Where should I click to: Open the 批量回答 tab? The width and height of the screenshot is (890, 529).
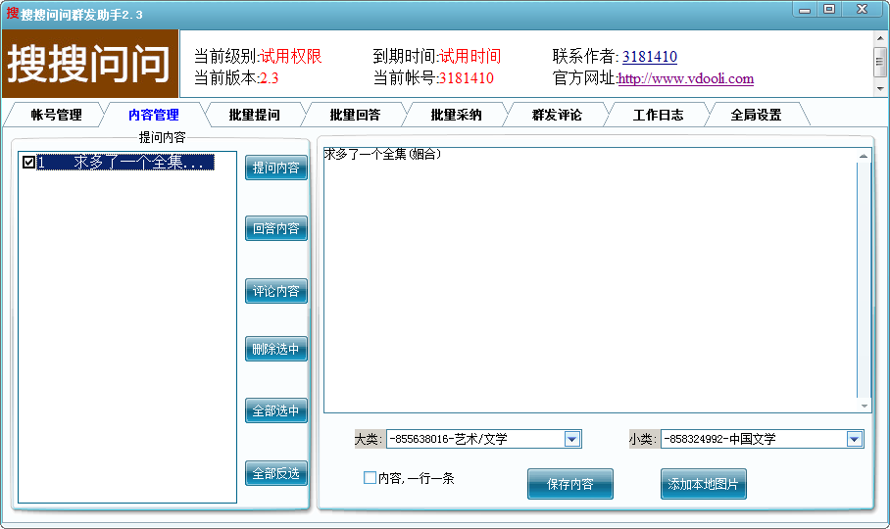click(355, 115)
